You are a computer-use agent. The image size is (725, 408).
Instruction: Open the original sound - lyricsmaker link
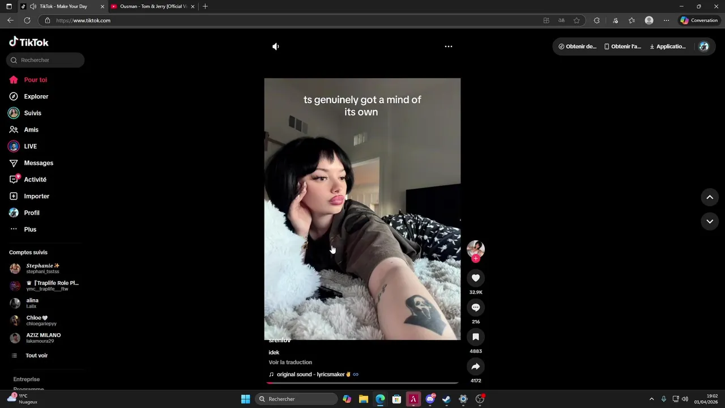(x=314, y=374)
